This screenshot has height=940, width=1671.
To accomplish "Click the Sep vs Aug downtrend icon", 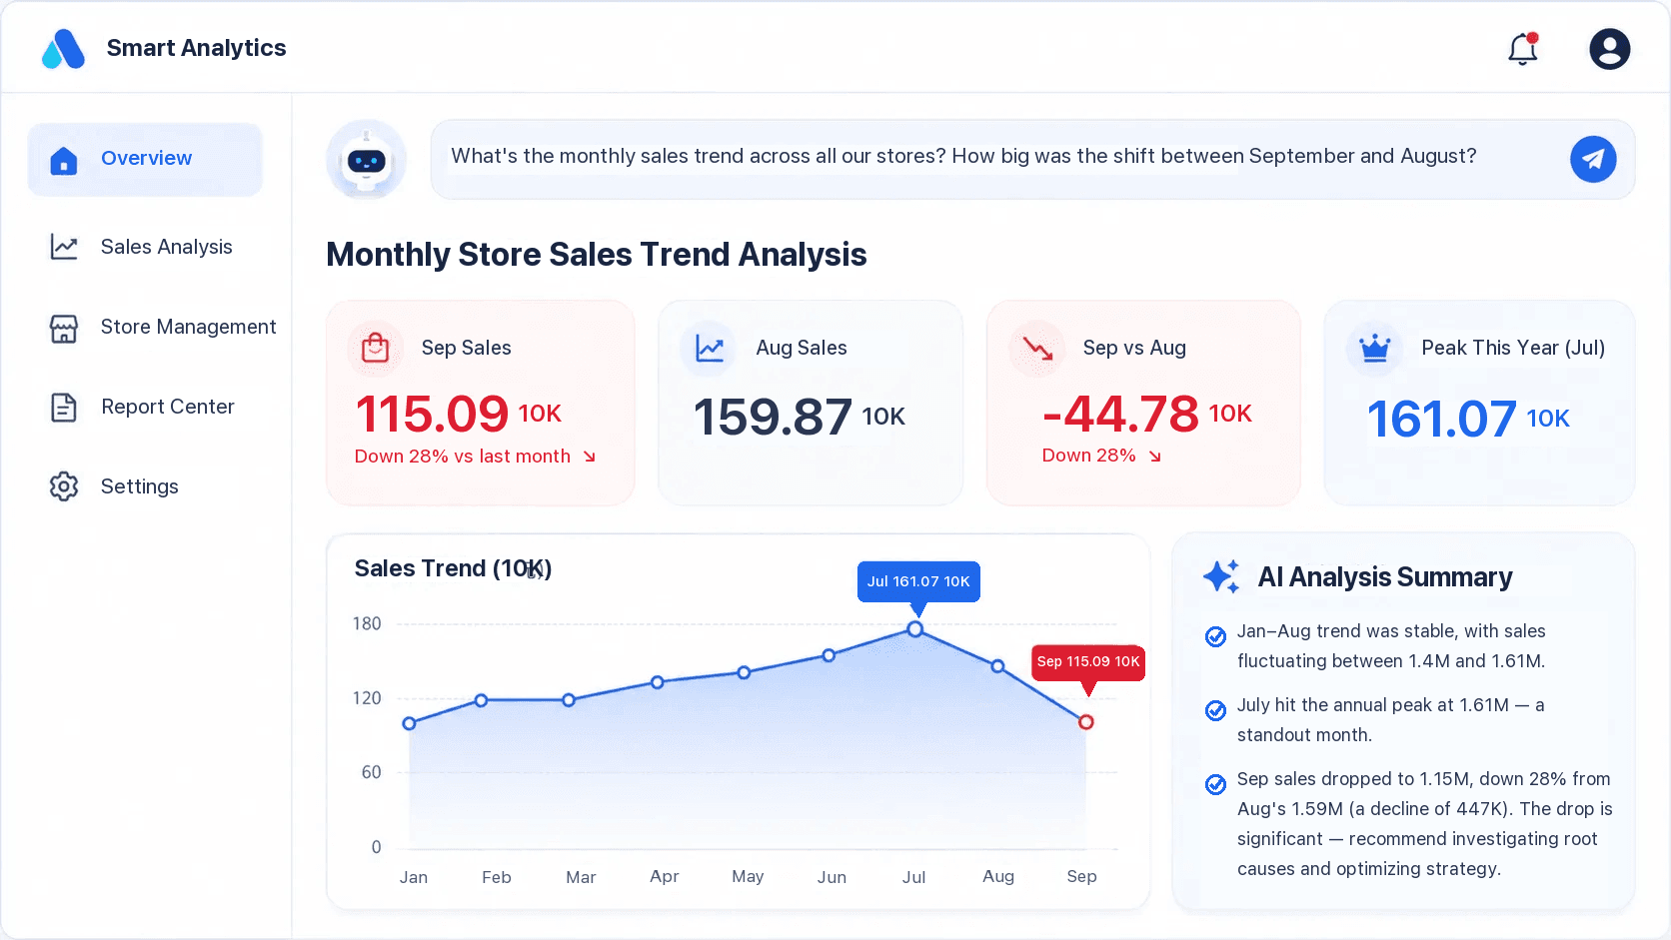I will click(x=1037, y=348).
